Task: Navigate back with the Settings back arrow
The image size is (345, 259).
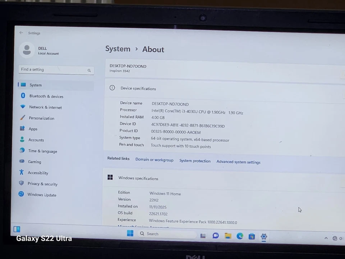Action: tap(21, 33)
